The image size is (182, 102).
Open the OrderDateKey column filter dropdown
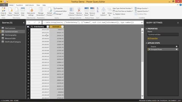48,27
